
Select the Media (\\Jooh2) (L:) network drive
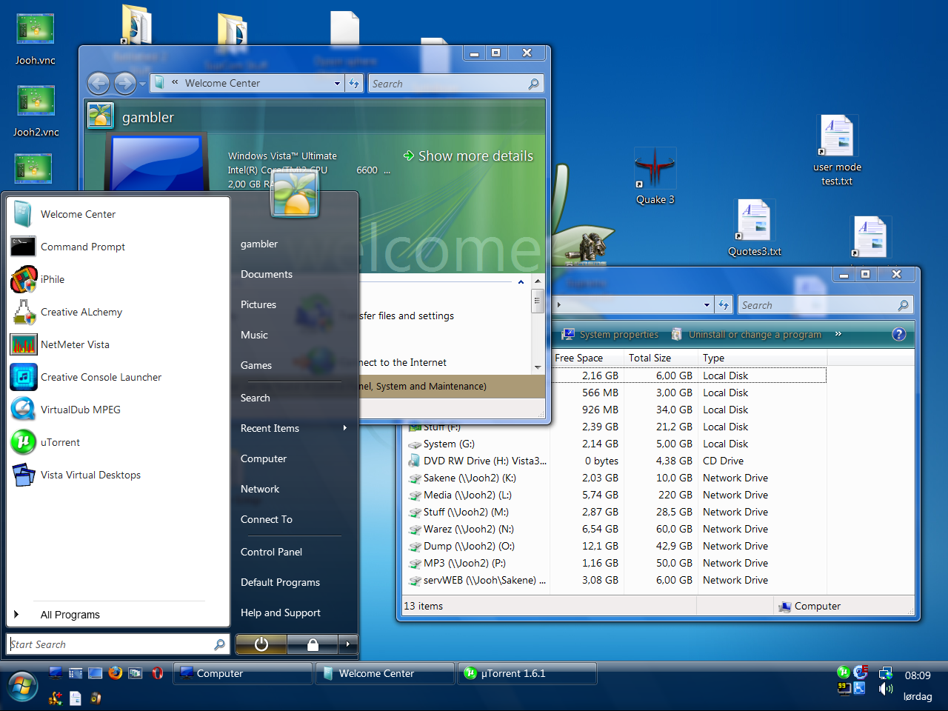tap(615, 495)
